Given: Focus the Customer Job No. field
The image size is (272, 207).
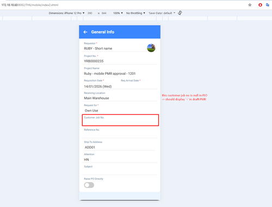Looking at the screenshot, I should tap(120, 120).
